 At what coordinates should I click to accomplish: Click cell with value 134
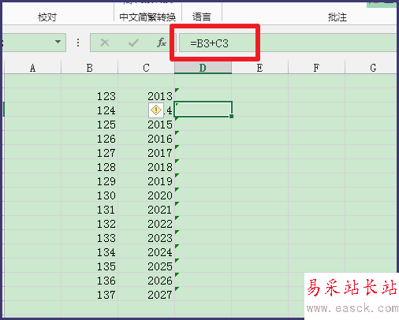pos(89,251)
